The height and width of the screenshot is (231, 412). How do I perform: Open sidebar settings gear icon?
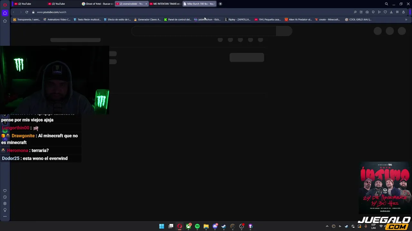point(5,203)
